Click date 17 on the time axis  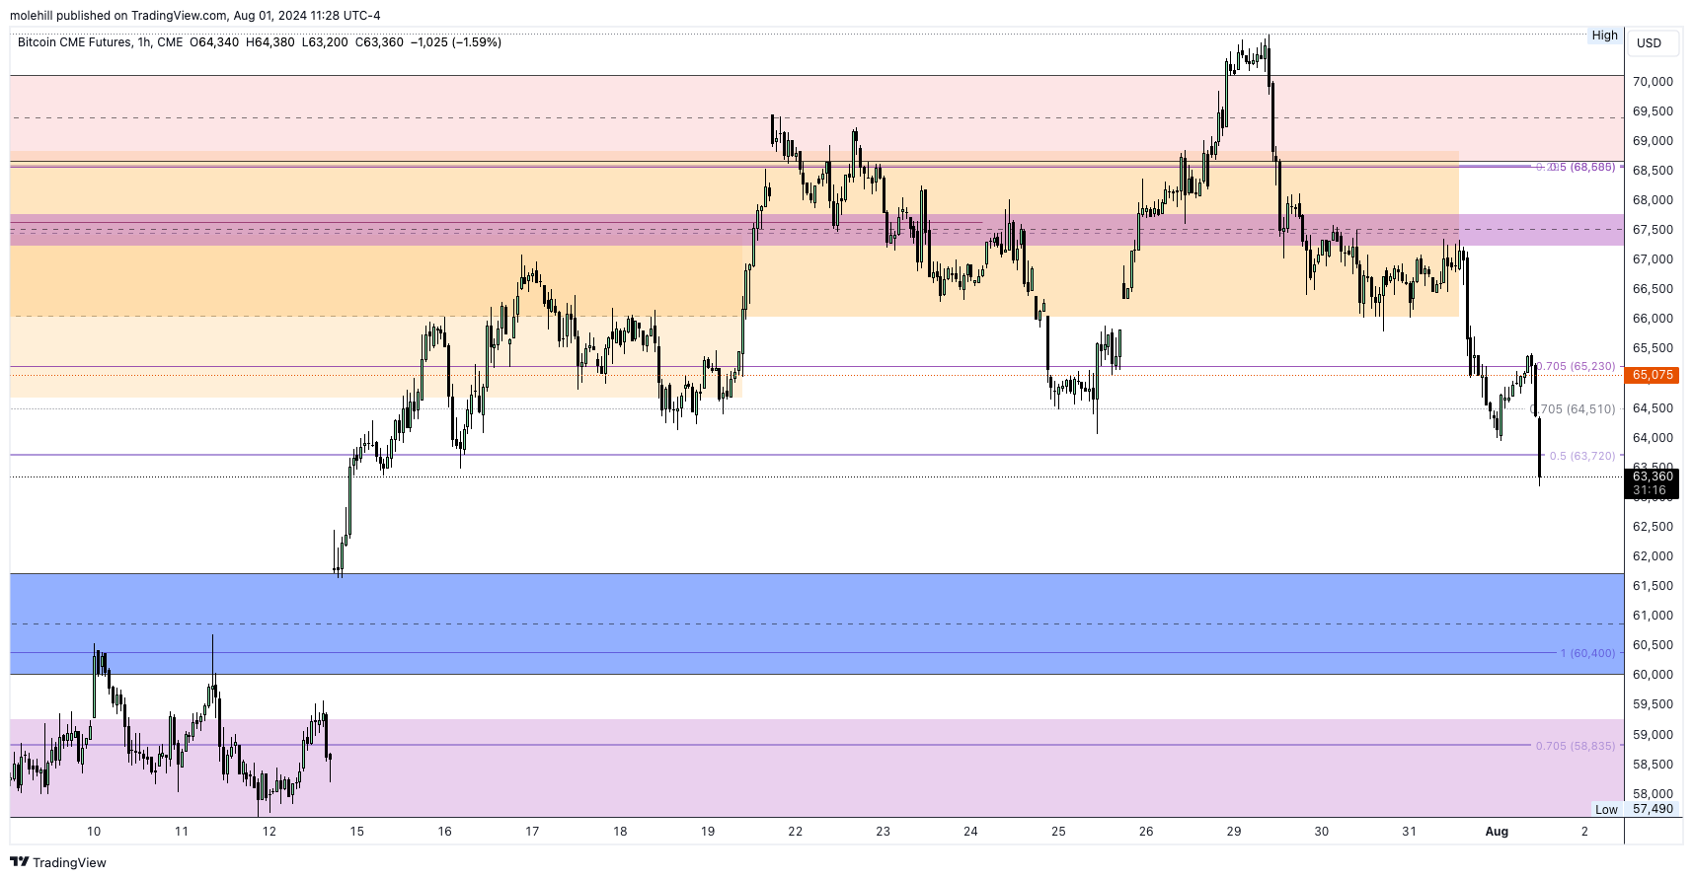(532, 832)
